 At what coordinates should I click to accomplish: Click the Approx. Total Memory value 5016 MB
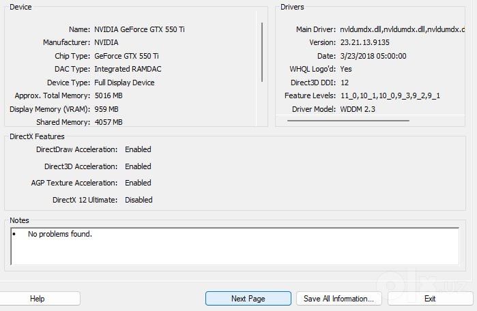pos(109,95)
